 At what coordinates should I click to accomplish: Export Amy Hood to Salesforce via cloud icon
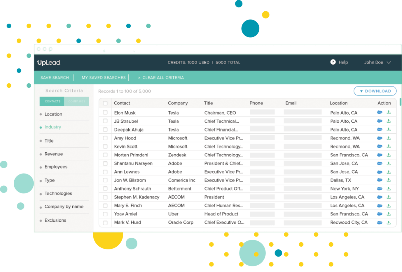pyautogui.click(x=380, y=138)
